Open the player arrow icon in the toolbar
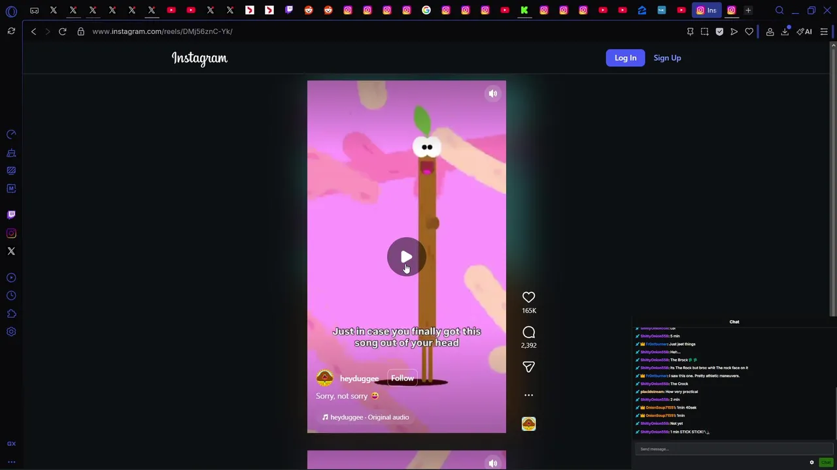Image resolution: width=837 pixels, height=470 pixels. click(x=734, y=31)
